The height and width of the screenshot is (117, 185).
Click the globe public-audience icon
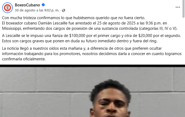[x=64, y=10]
